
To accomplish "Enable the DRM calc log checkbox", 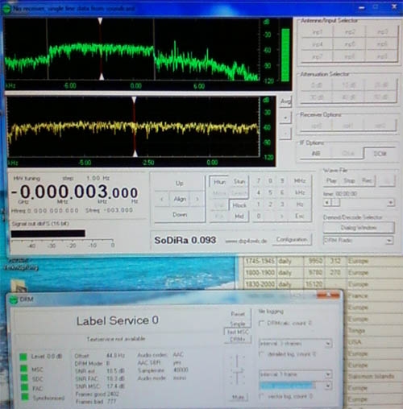I will click(x=261, y=323).
